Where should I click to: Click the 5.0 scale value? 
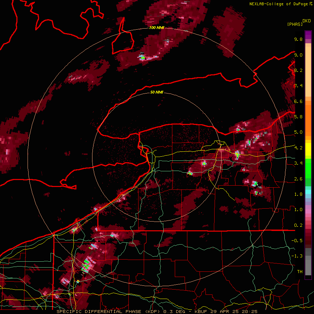click(x=298, y=132)
